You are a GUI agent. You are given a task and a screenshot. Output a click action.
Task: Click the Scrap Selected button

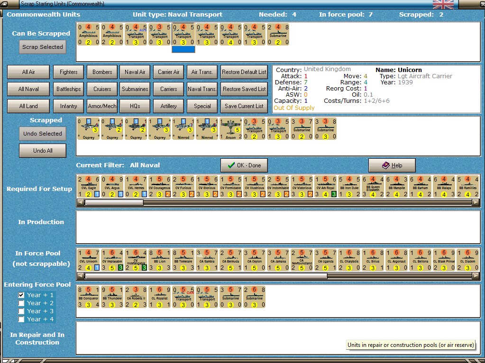[x=43, y=47]
